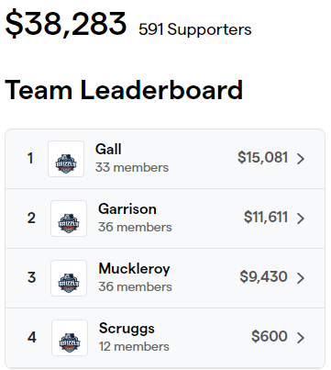Click the Scruggs team Grizzly logo
The image size is (331, 370).
tap(70, 338)
